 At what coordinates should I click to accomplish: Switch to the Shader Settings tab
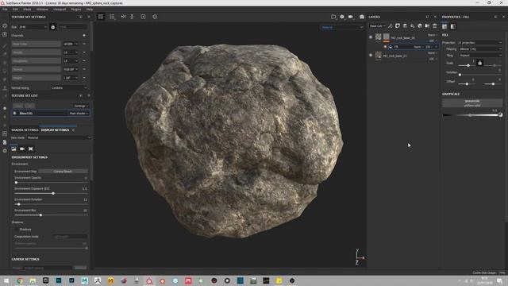click(x=25, y=130)
